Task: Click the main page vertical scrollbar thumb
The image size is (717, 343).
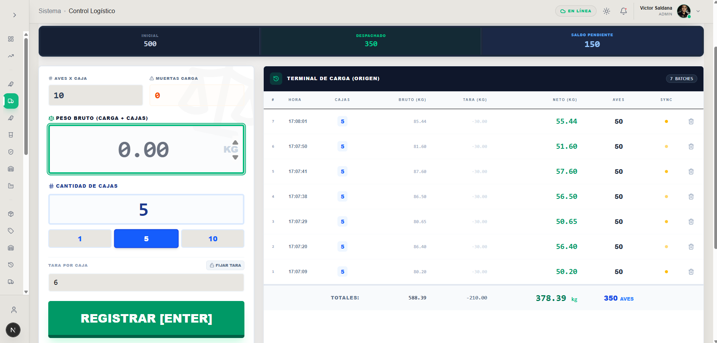Action: 715,147
